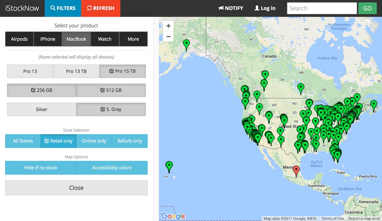This screenshot has width=382, height=221.
Task: Select the Airpods product tab
Action: [19, 39]
